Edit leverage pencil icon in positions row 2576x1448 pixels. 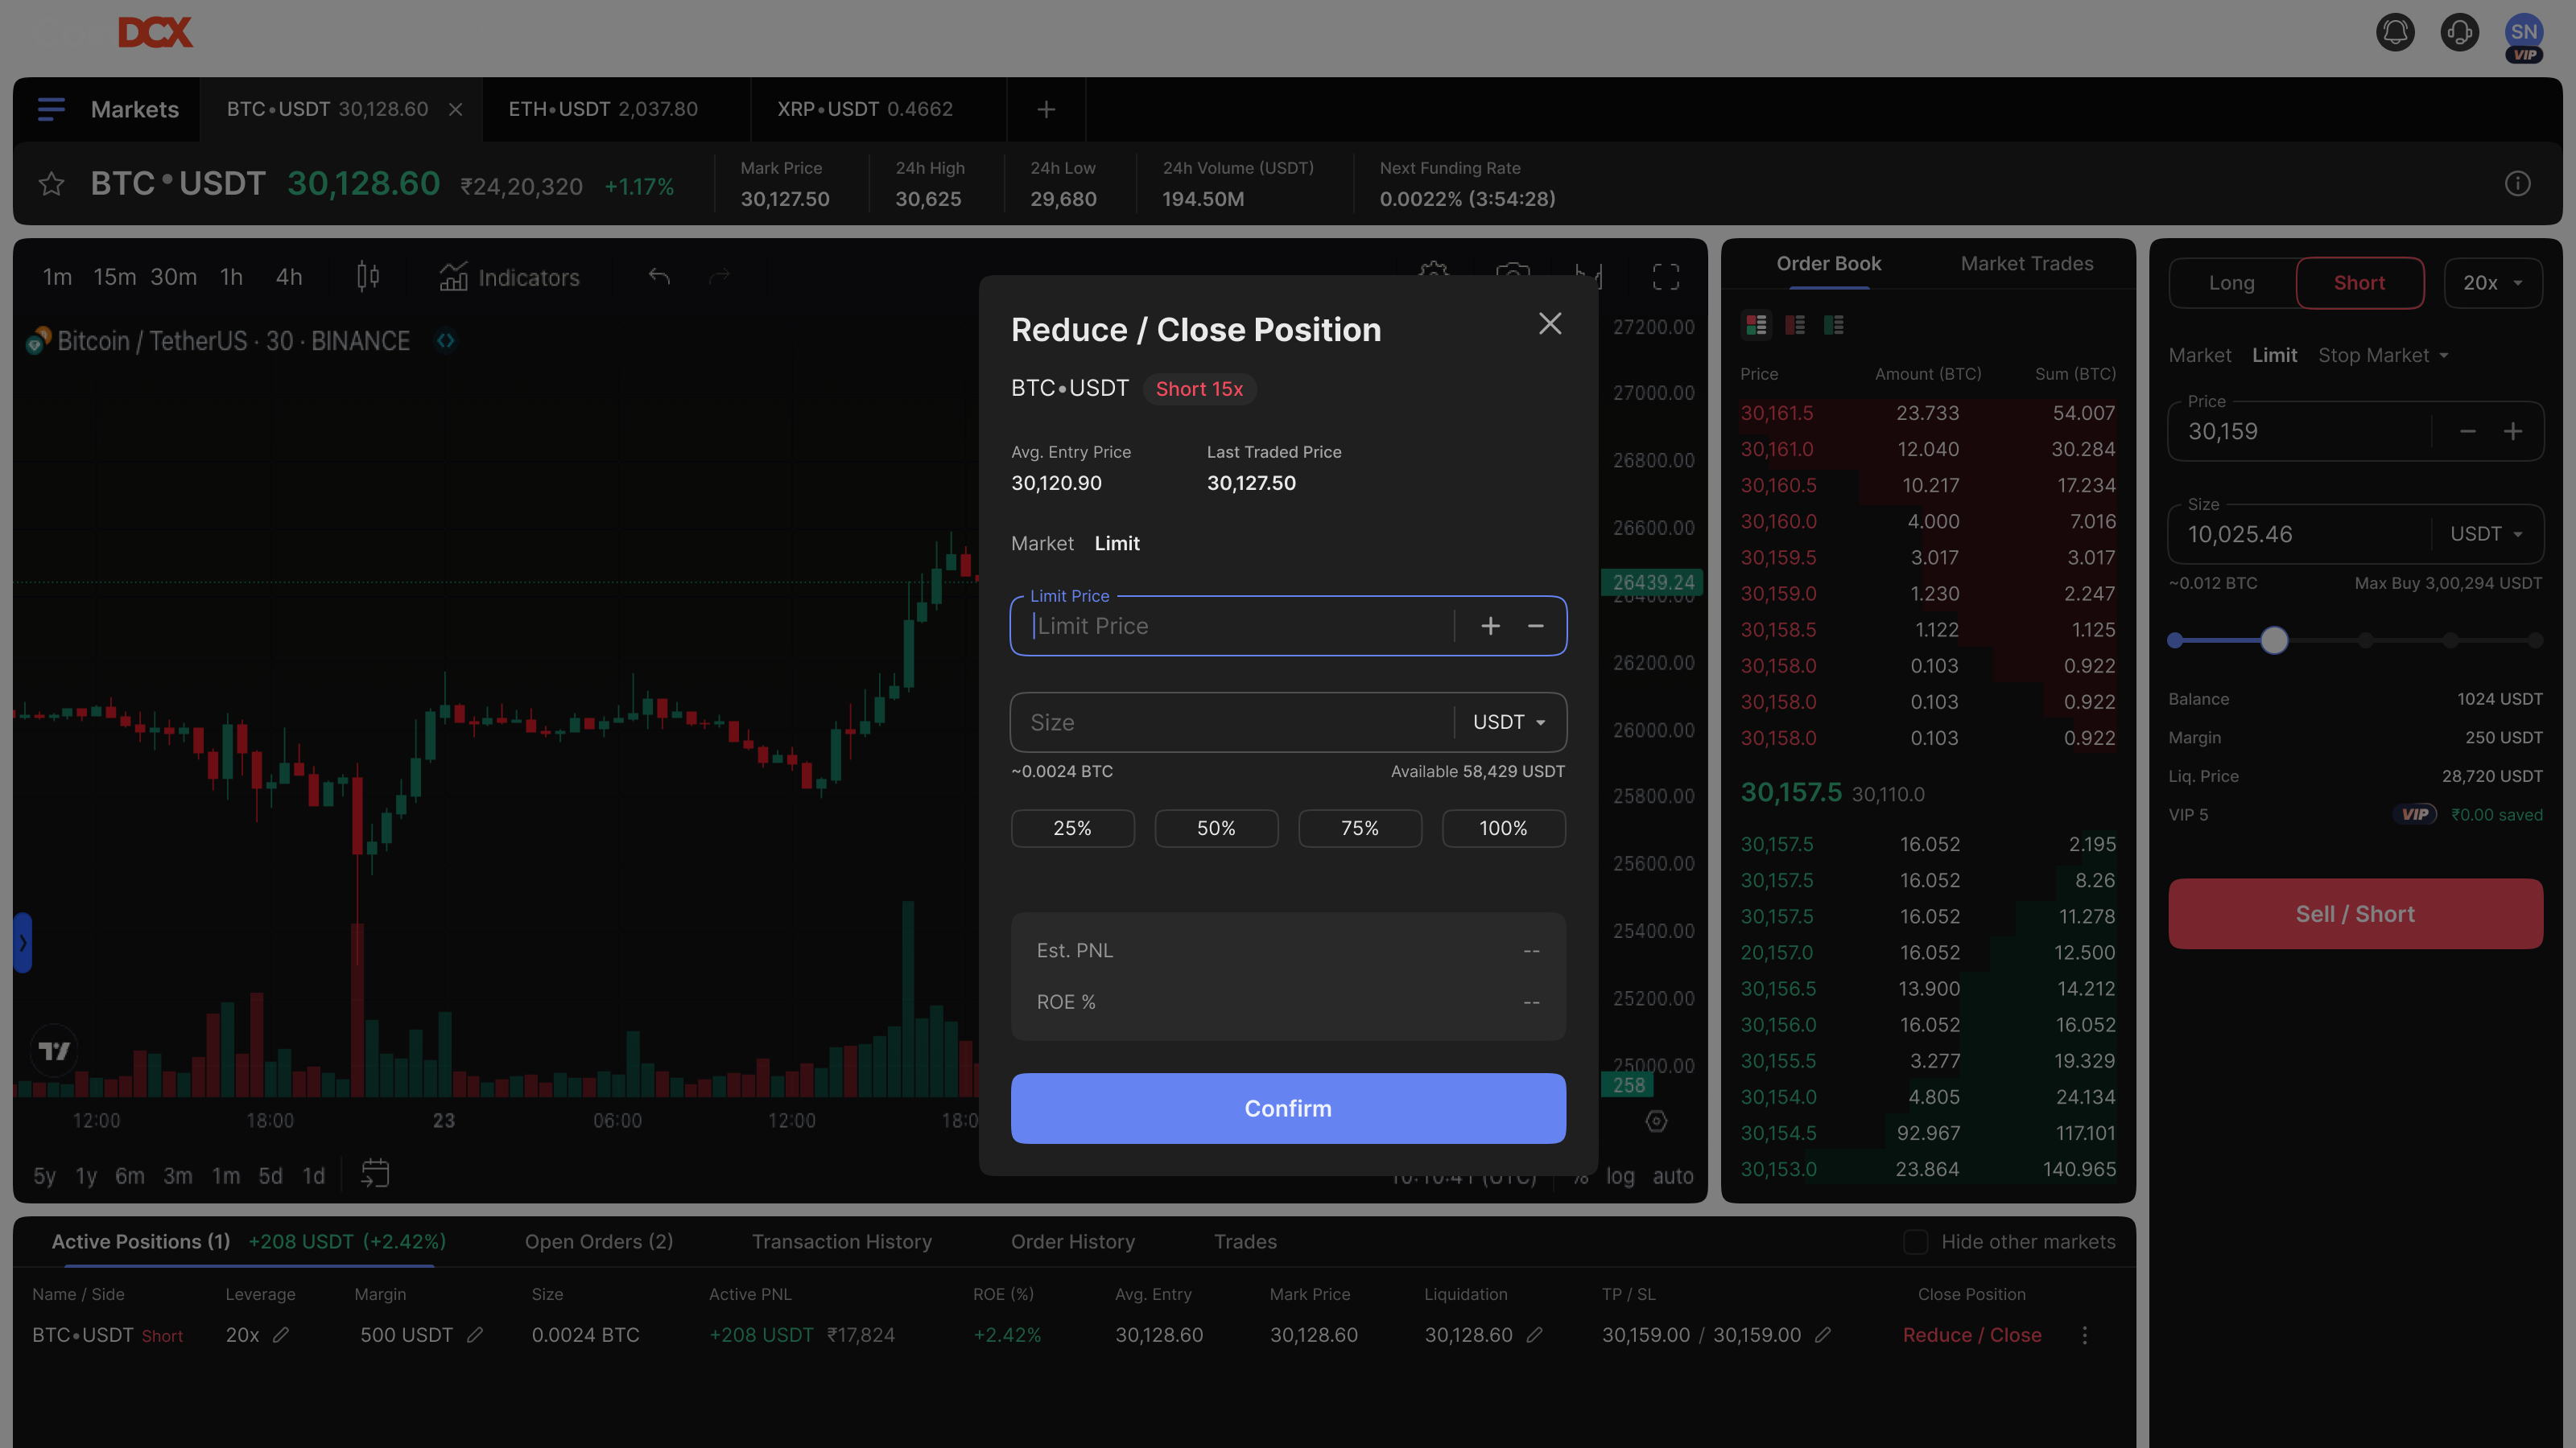[281, 1335]
